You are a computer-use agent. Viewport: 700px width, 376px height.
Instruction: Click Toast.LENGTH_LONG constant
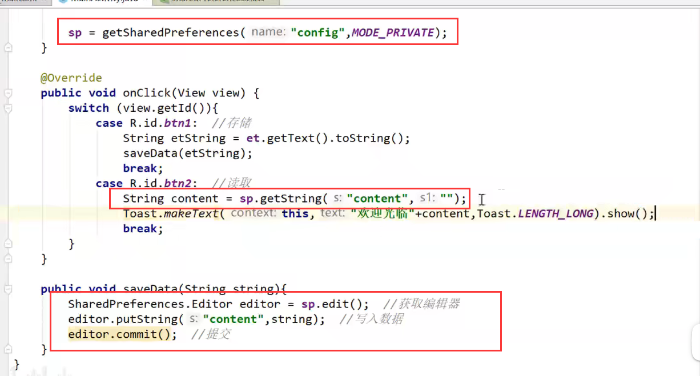[x=534, y=214]
